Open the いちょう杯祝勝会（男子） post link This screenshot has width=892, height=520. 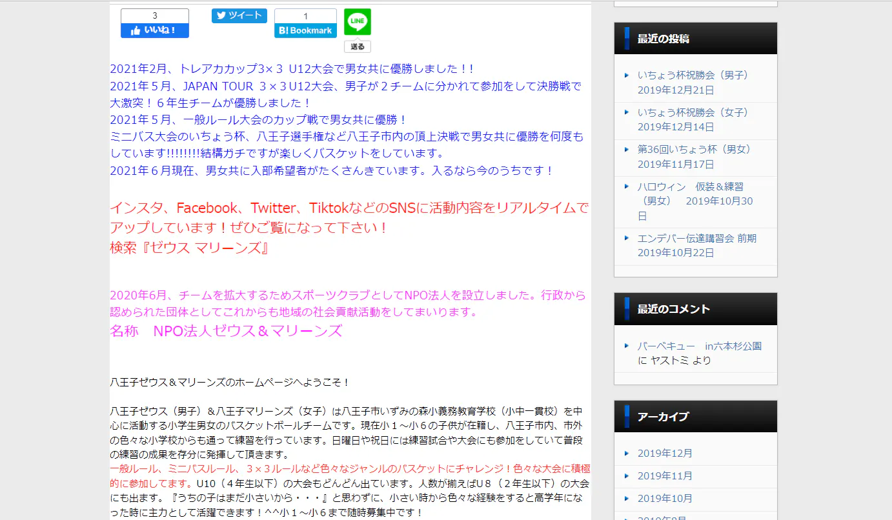(694, 75)
